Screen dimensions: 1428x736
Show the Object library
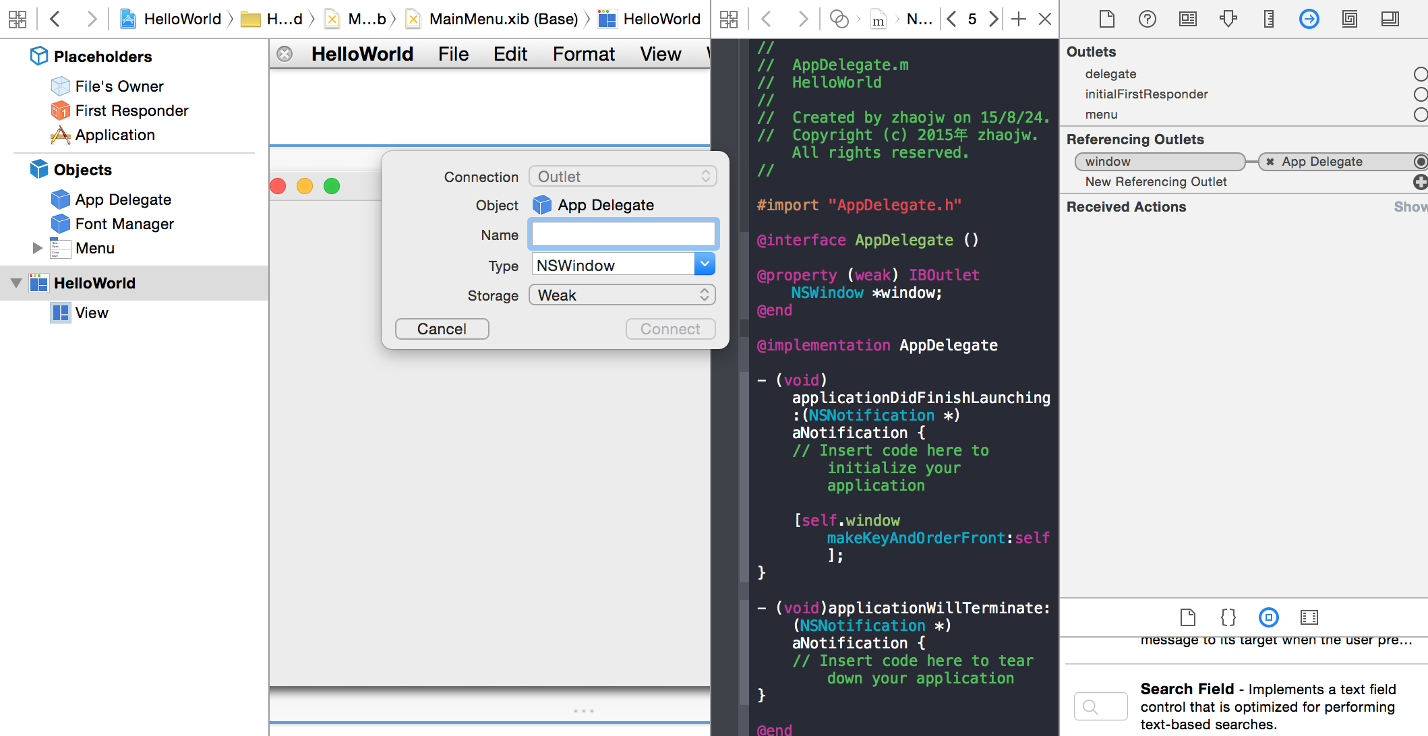(1268, 617)
